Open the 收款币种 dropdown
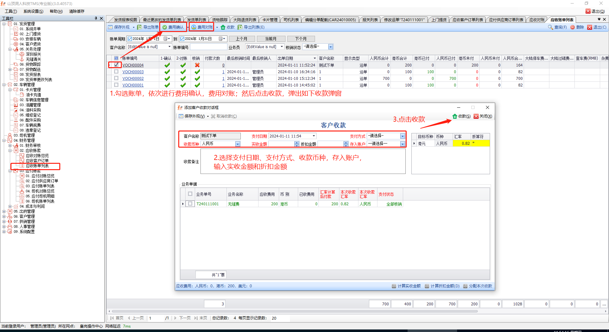The height and width of the screenshot is (332, 609). tap(238, 144)
